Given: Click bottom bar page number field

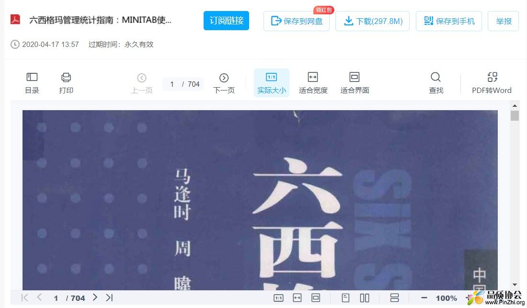Looking at the screenshot, I should [56, 298].
